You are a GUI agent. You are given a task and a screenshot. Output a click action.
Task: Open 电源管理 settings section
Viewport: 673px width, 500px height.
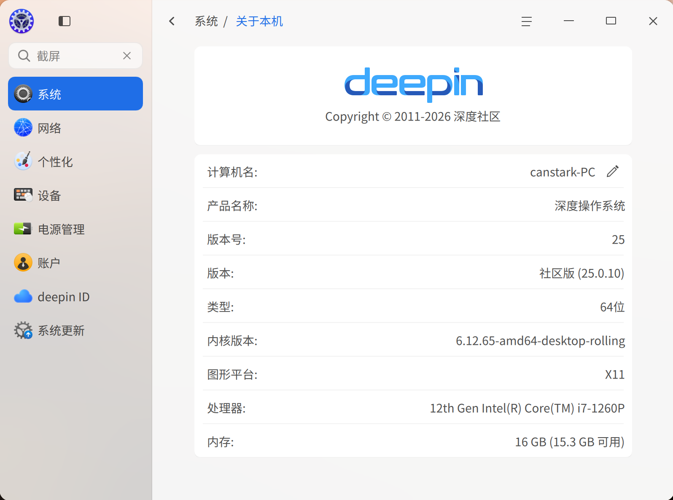[x=75, y=228]
